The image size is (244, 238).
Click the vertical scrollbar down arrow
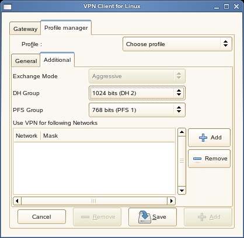coord(182,191)
